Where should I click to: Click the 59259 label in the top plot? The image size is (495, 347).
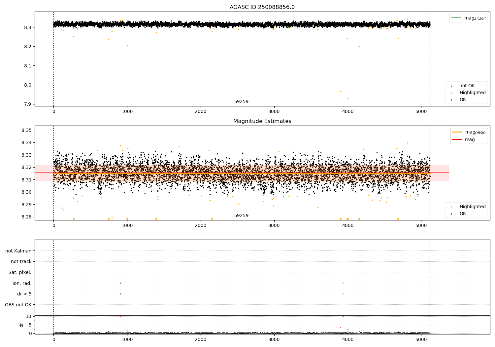241,102
